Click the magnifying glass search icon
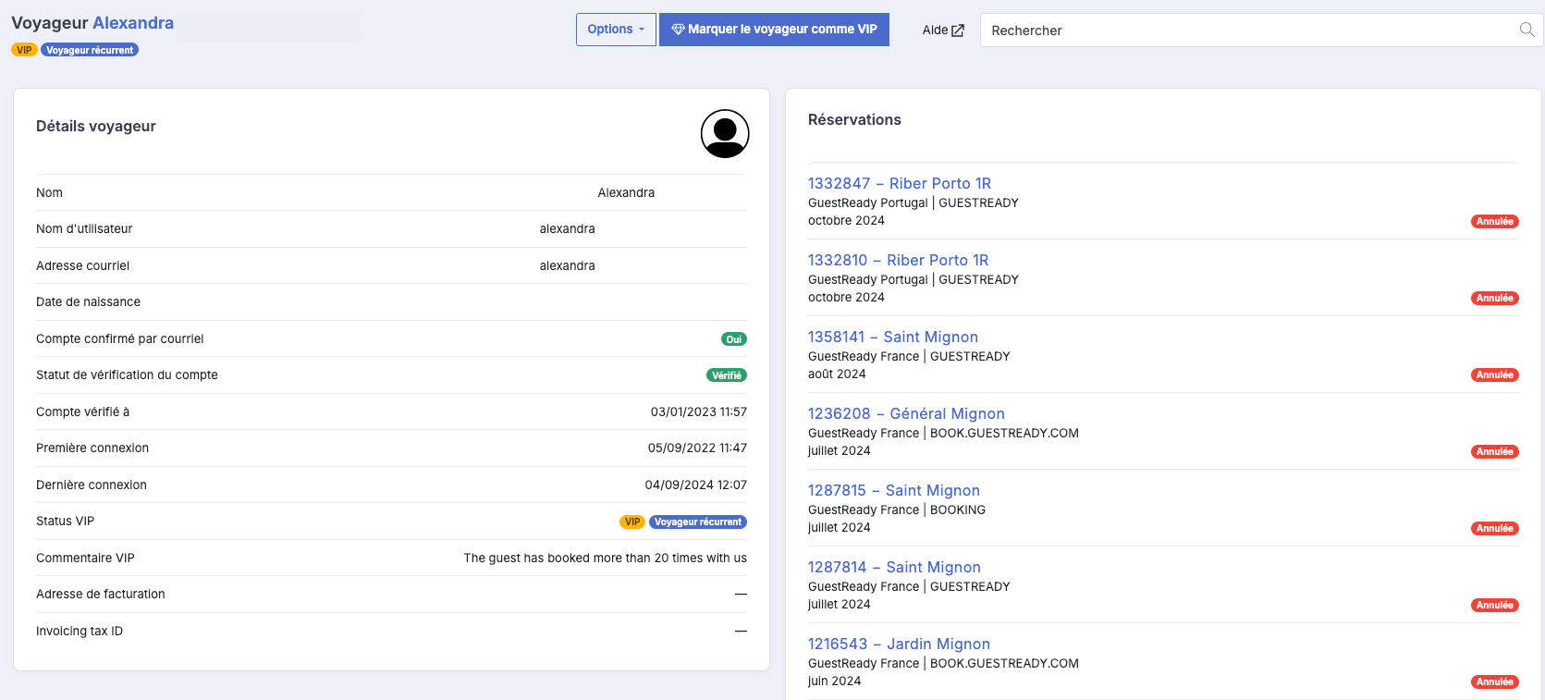This screenshot has width=1545, height=700. (1527, 31)
